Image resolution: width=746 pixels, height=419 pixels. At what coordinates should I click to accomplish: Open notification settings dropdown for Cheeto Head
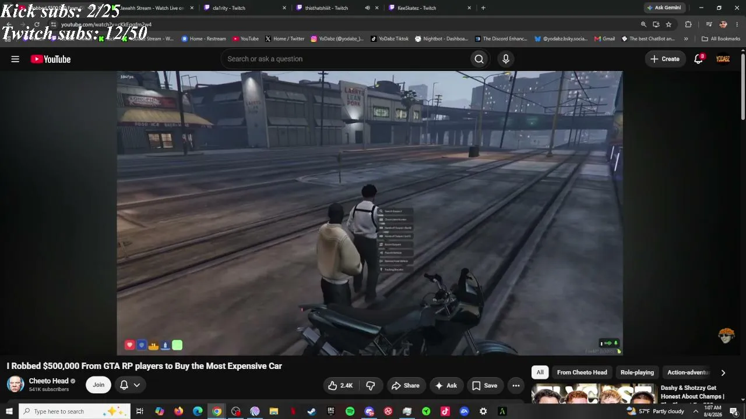coord(130,385)
